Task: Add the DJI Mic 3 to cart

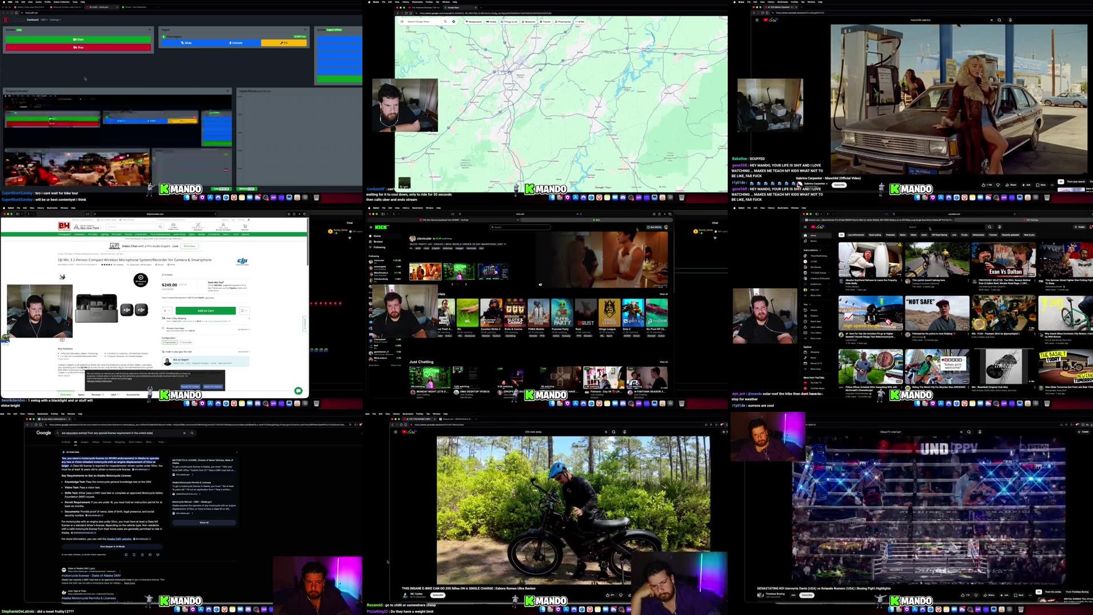Action: (206, 310)
